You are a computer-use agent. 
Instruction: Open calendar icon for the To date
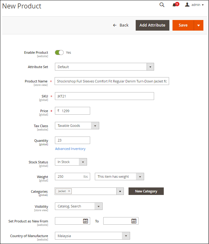[x=134, y=221]
